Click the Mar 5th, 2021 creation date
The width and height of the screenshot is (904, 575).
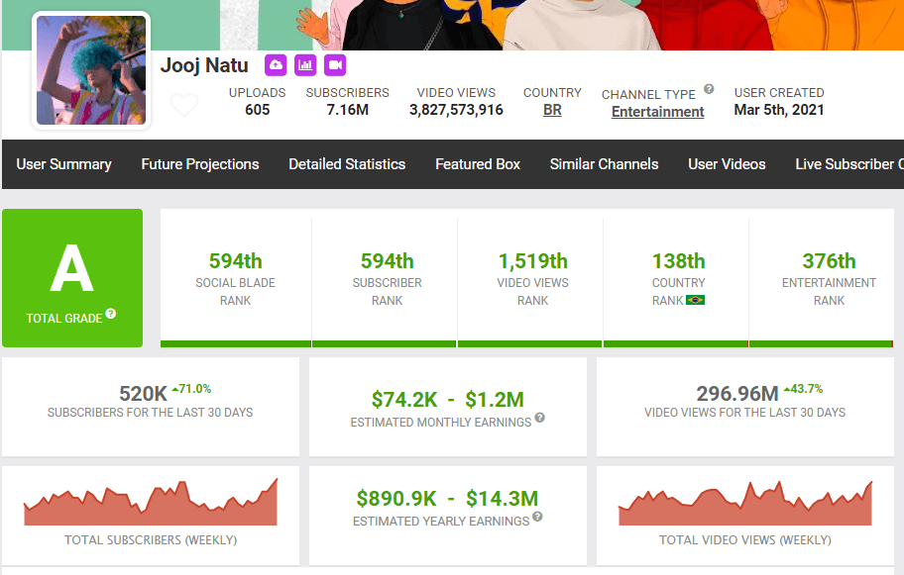(x=779, y=110)
